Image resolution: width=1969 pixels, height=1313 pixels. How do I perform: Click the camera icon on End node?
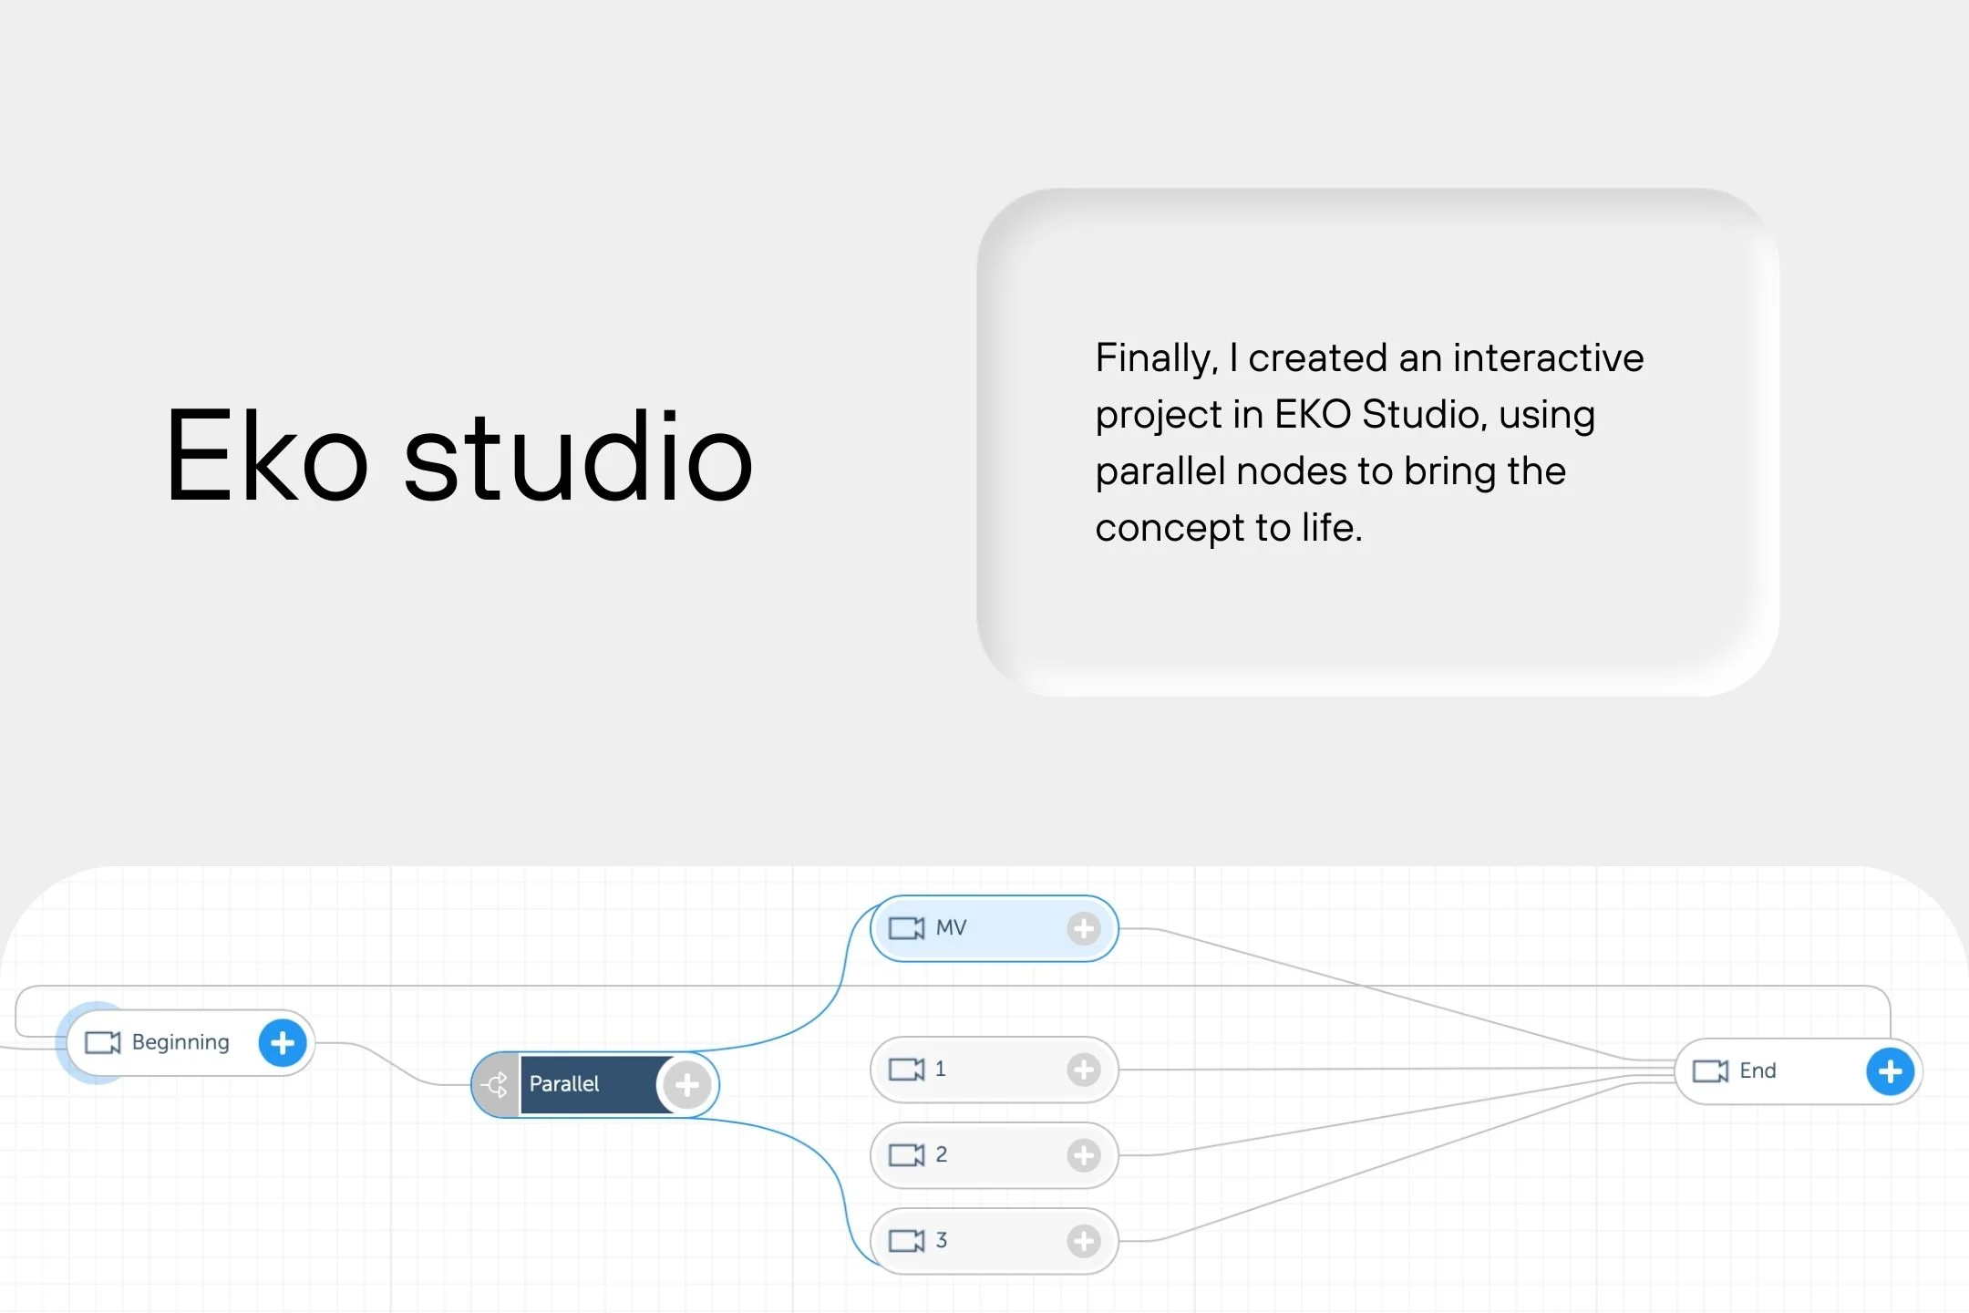[x=1710, y=1071]
